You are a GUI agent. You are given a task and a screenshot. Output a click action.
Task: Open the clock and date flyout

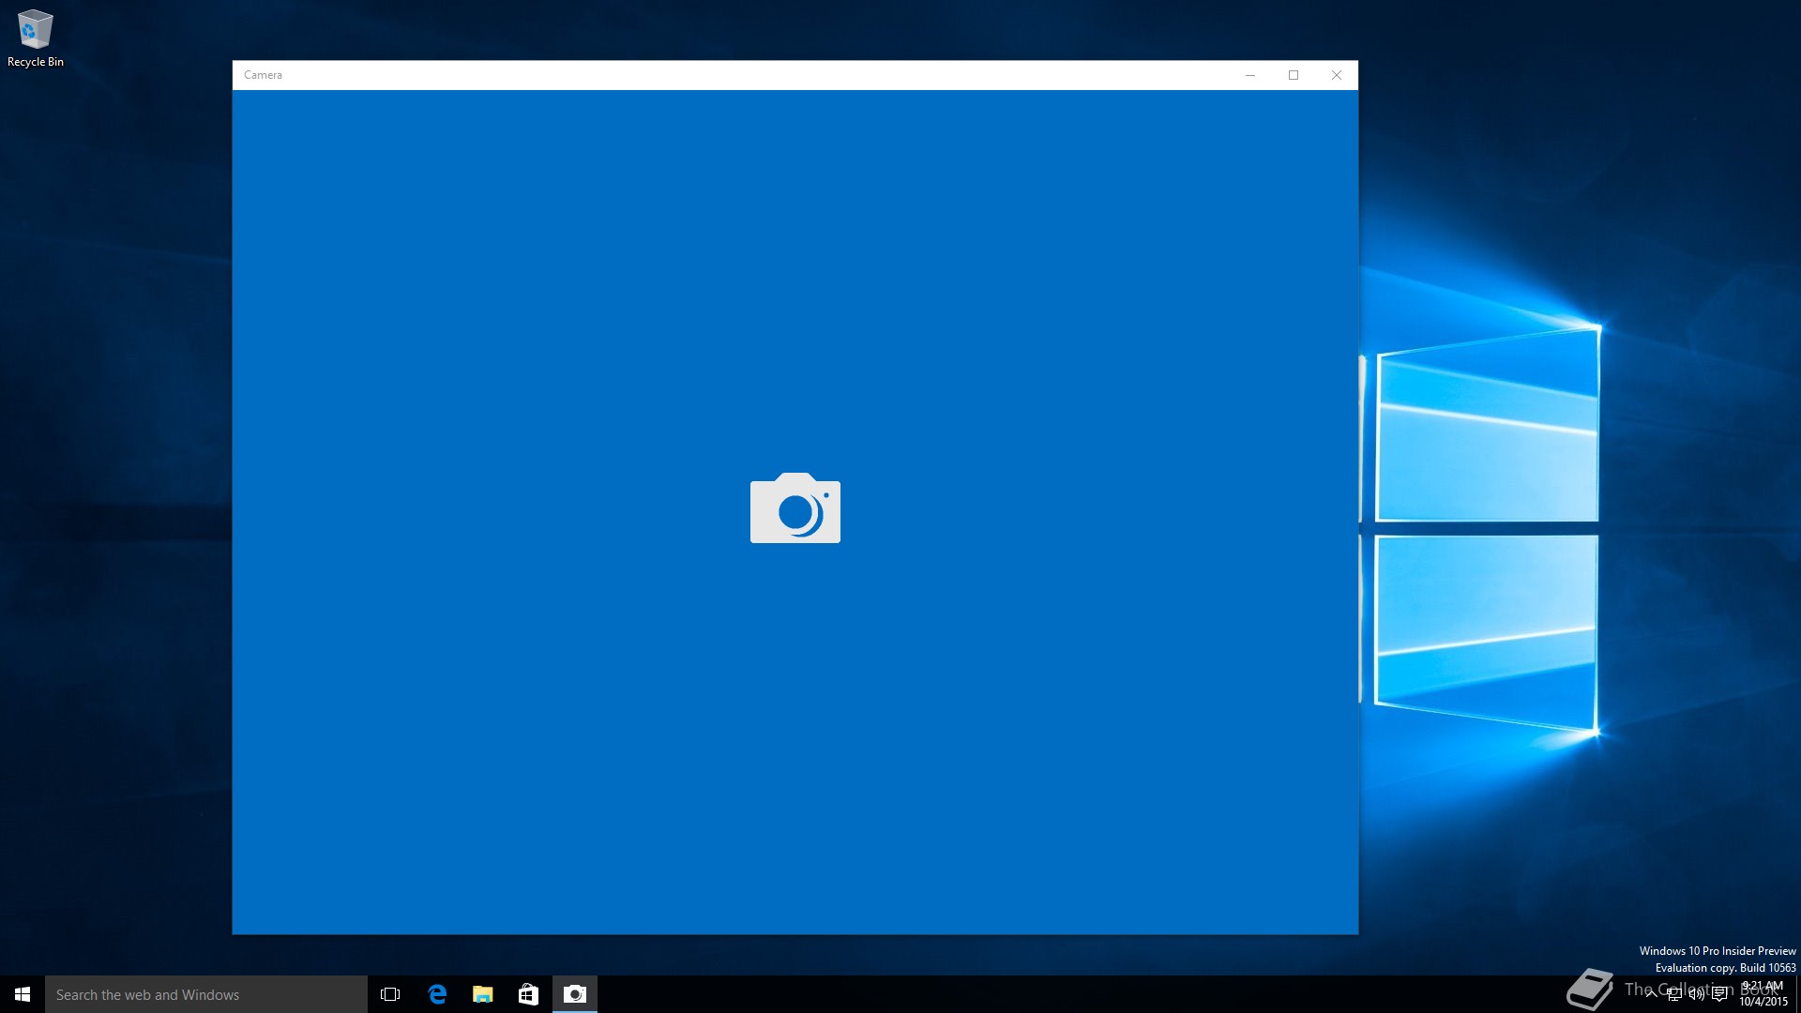coord(1763,994)
